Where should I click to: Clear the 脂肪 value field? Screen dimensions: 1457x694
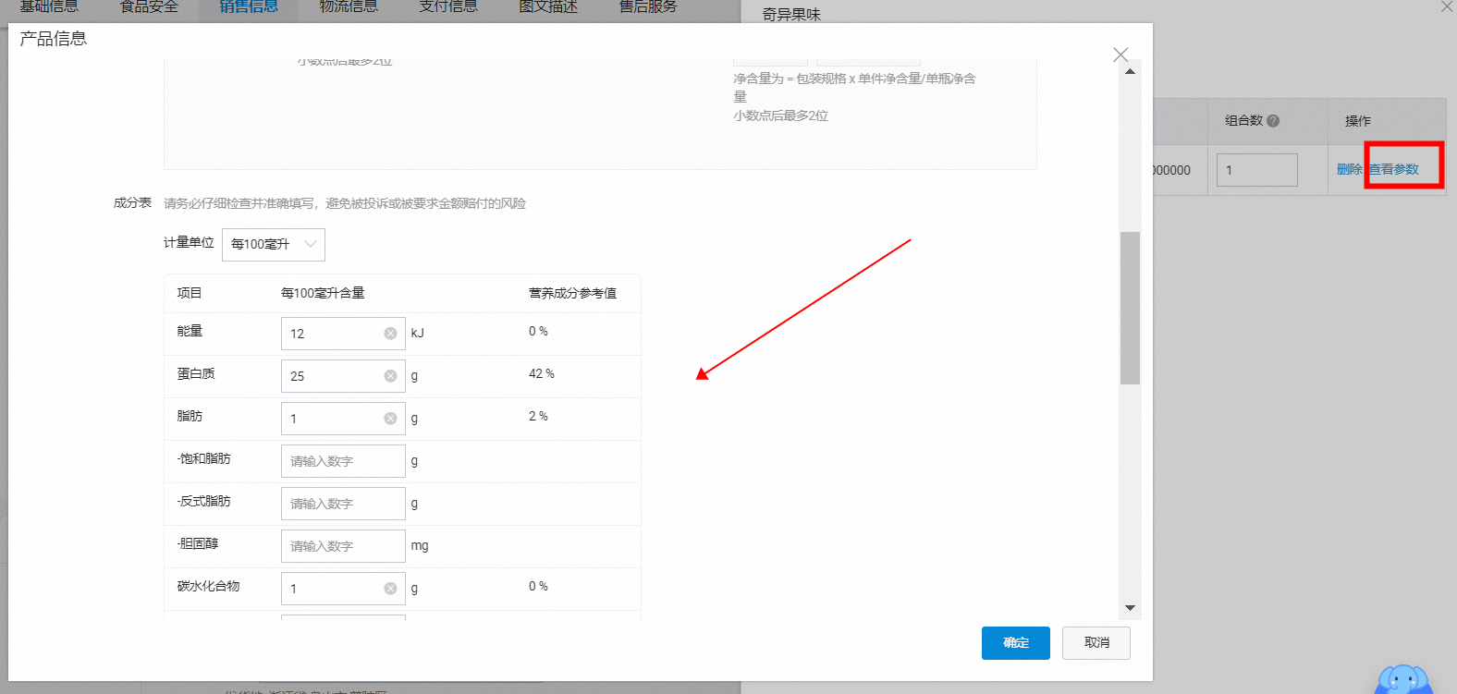[390, 419]
